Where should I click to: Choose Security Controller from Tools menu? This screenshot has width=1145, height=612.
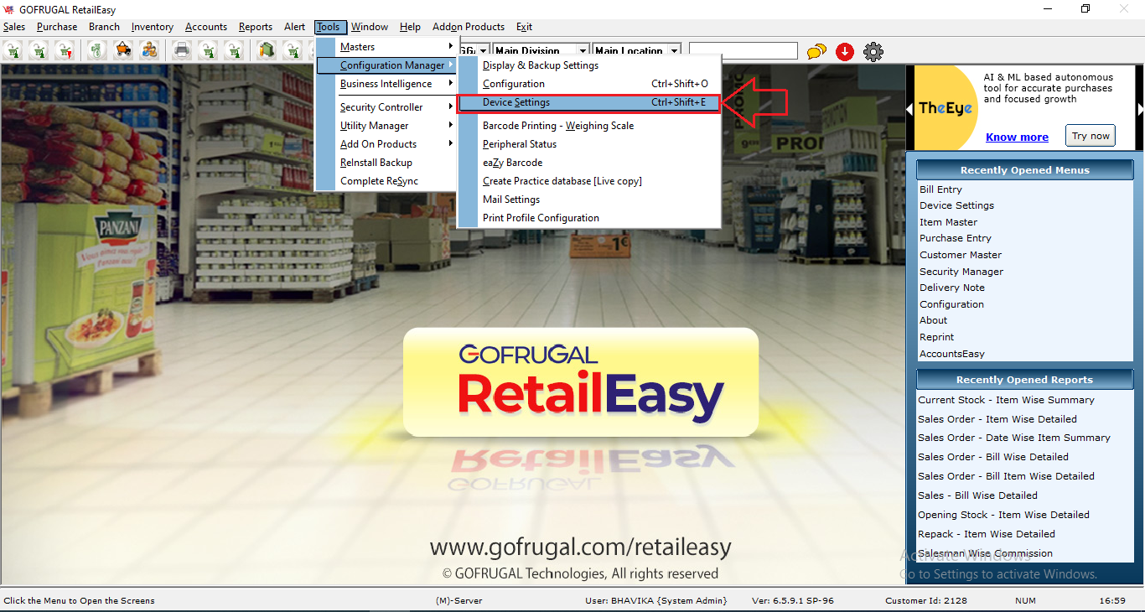click(x=386, y=107)
